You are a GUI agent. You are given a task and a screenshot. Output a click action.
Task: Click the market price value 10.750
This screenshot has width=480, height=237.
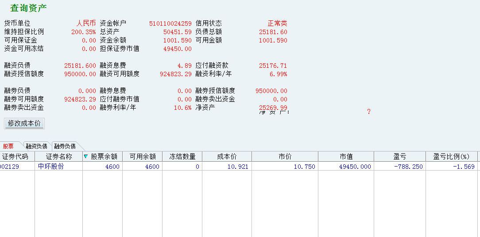pos(304,167)
